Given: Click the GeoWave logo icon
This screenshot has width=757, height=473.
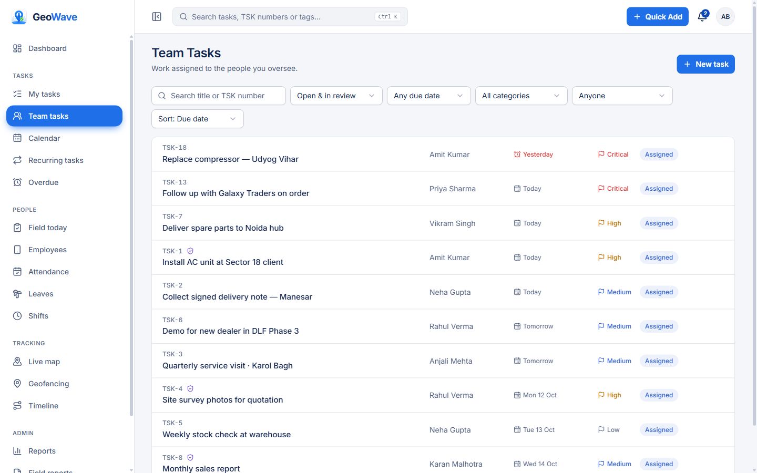Looking at the screenshot, I should click(x=19, y=17).
